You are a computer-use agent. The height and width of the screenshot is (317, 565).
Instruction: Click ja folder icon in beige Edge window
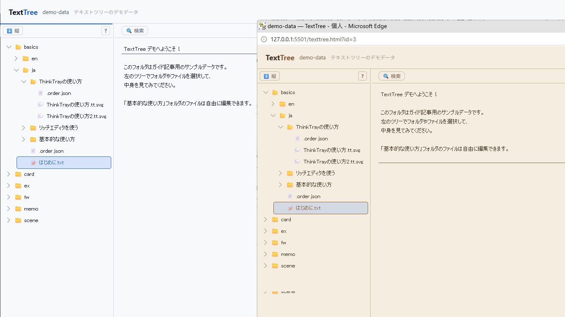282,116
